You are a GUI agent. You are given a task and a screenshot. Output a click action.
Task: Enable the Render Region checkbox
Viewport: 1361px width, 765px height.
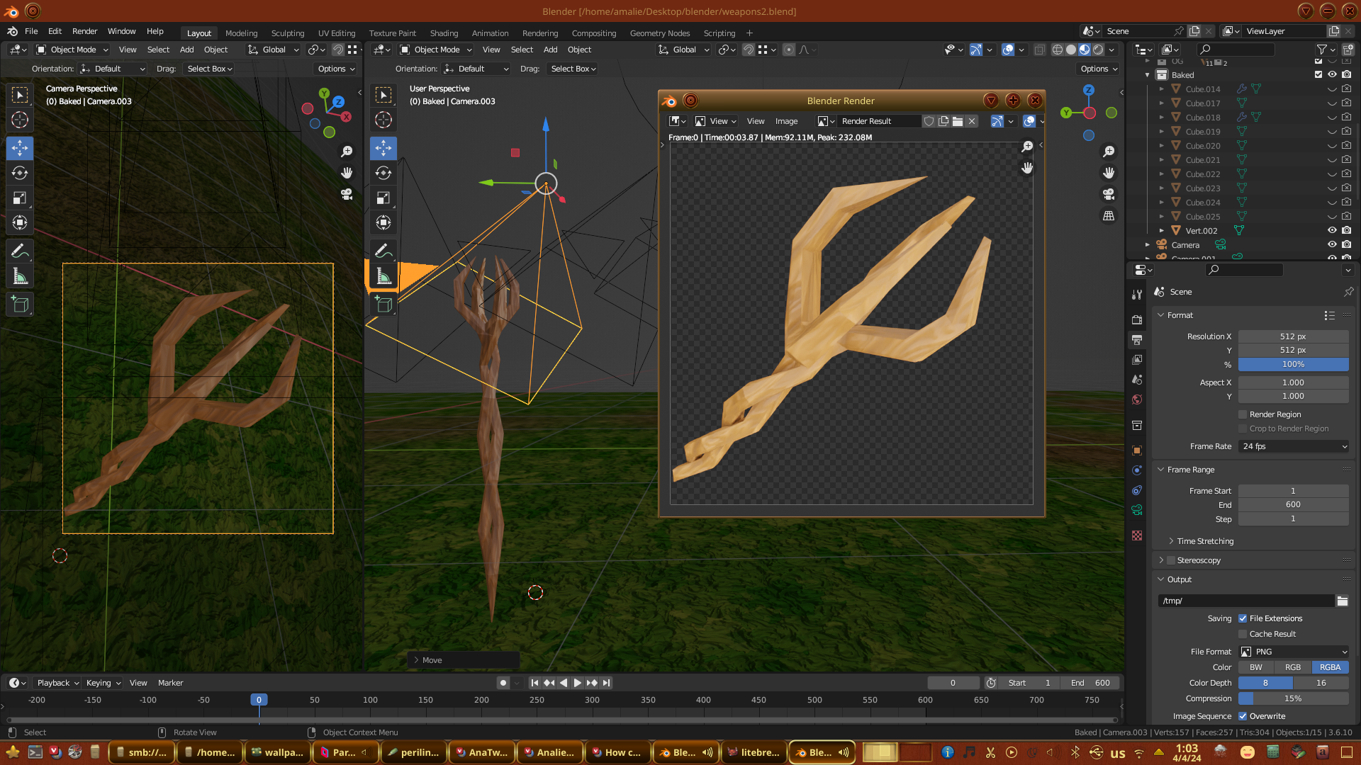click(x=1243, y=414)
